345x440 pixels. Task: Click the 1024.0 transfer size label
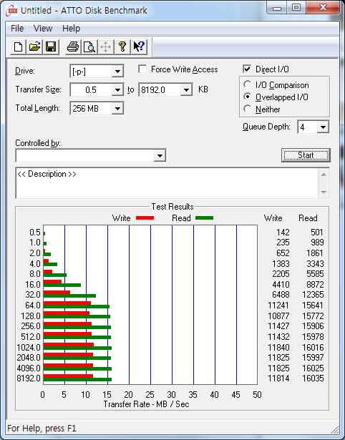(29, 348)
